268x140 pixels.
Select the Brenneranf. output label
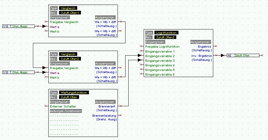107,107
